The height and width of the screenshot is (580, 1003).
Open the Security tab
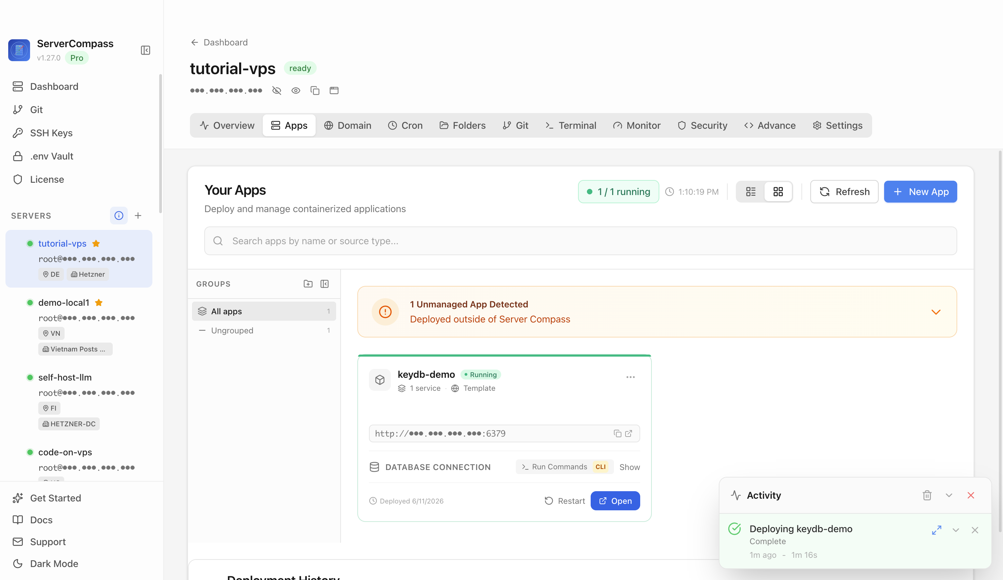(x=702, y=125)
